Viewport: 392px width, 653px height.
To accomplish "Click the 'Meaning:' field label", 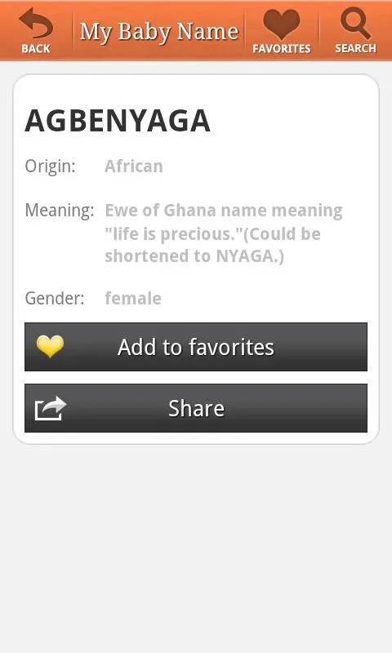I will pyautogui.click(x=60, y=211).
